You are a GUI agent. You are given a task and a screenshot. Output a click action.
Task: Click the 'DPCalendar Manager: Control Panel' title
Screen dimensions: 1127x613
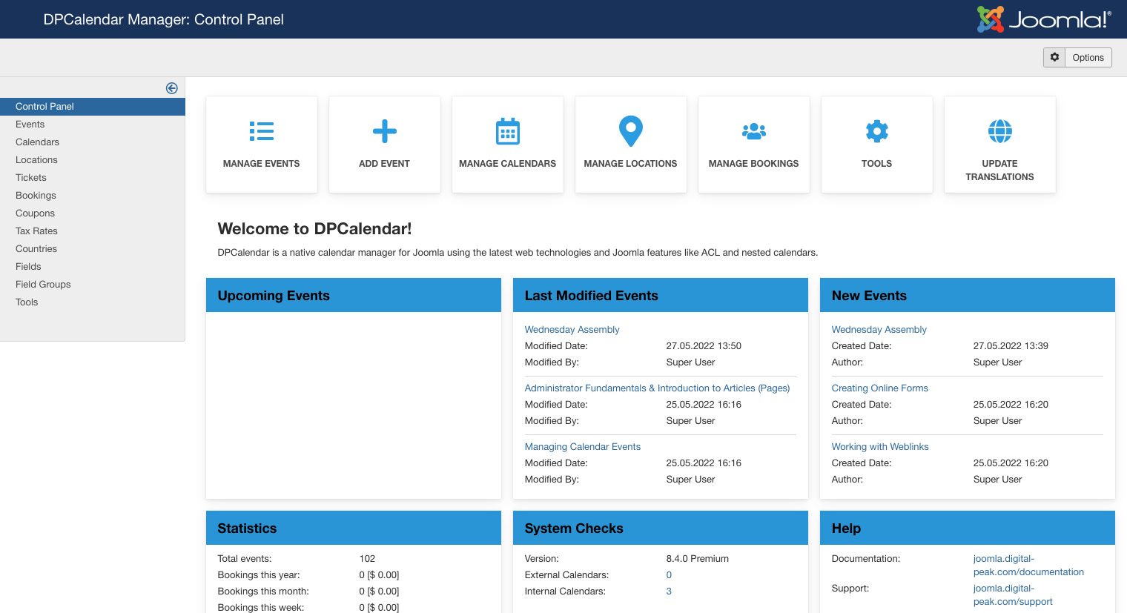(163, 19)
